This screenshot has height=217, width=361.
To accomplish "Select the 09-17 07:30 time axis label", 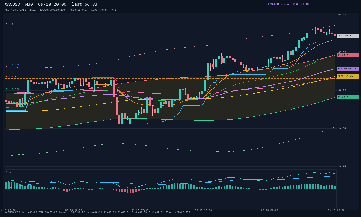I will [140, 210].
